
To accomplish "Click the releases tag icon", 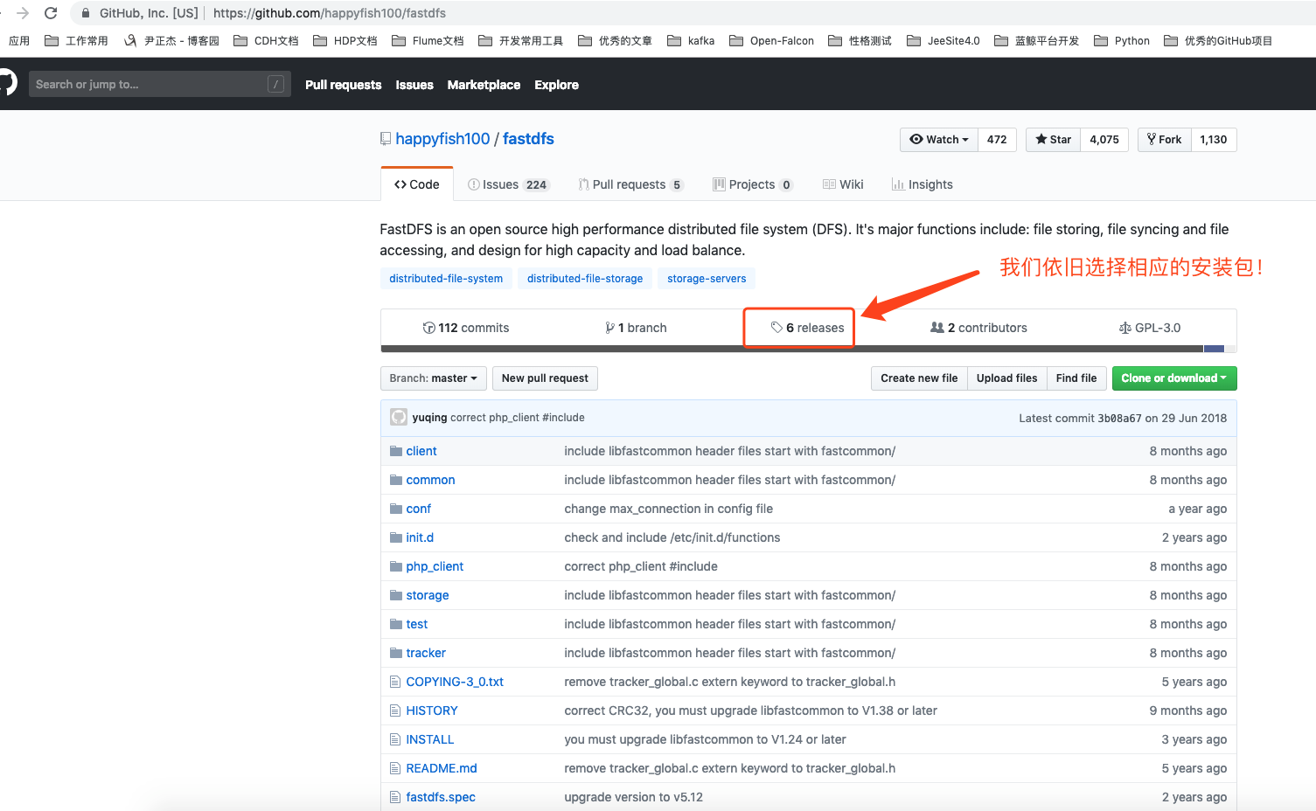I will click(776, 328).
